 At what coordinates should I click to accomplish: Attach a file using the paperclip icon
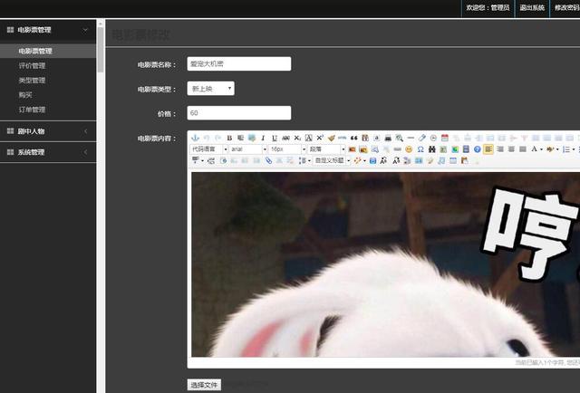tap(268, 160)
